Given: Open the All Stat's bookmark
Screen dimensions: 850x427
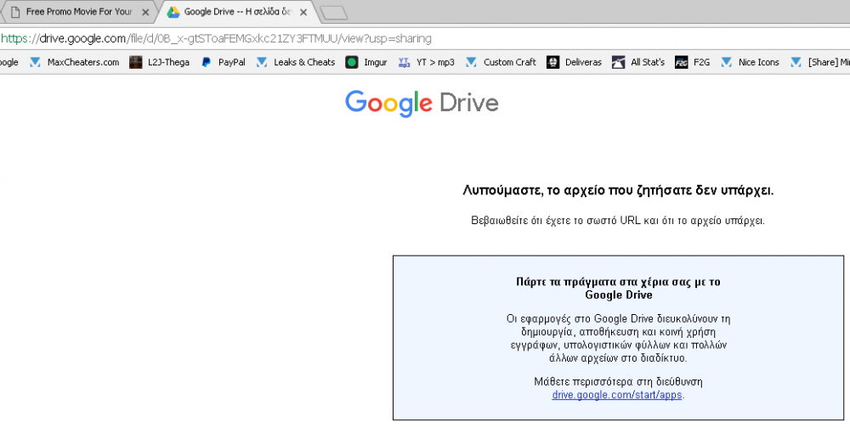Looking at the screenshot, I should click(x=638, y=62).
